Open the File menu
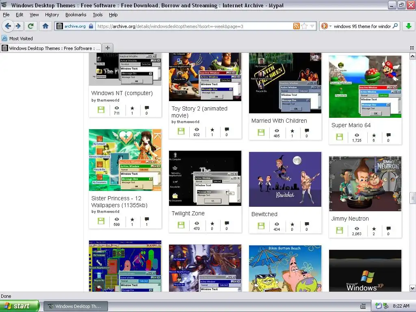The width and height of the screenshot is (416, 312). [6, 15]
